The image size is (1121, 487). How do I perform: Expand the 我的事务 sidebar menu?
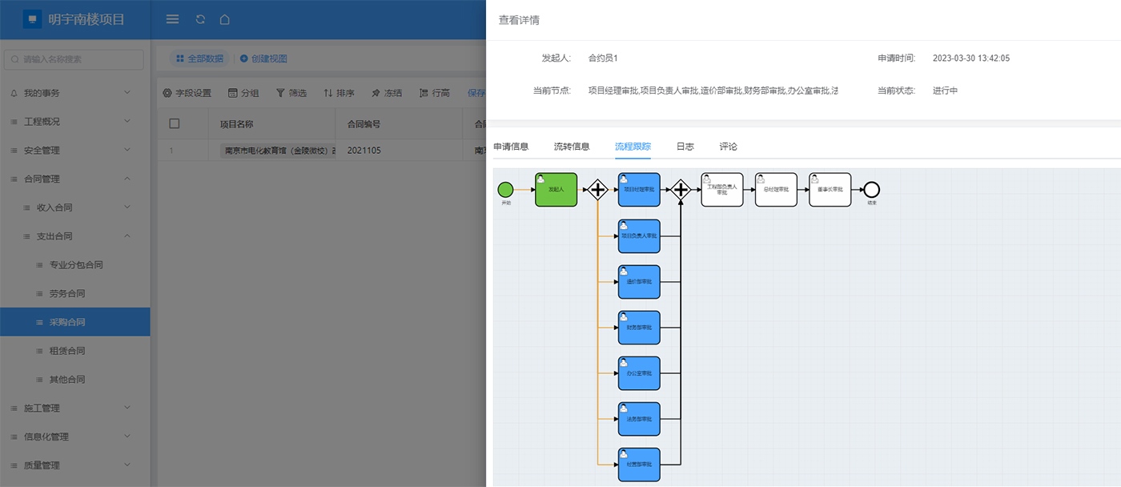click(74, 93)
